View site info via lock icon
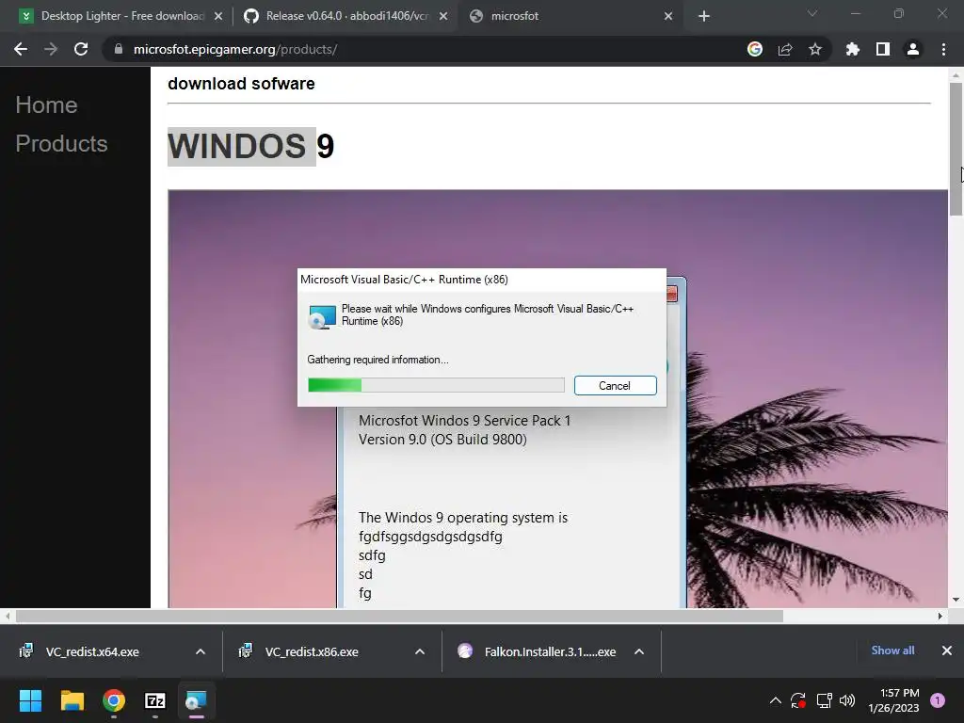964x723 pixels. point(119,49)
